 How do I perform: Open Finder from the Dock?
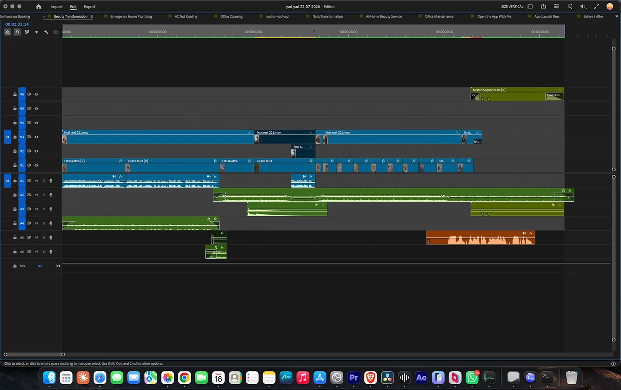[x=49, y=378]
